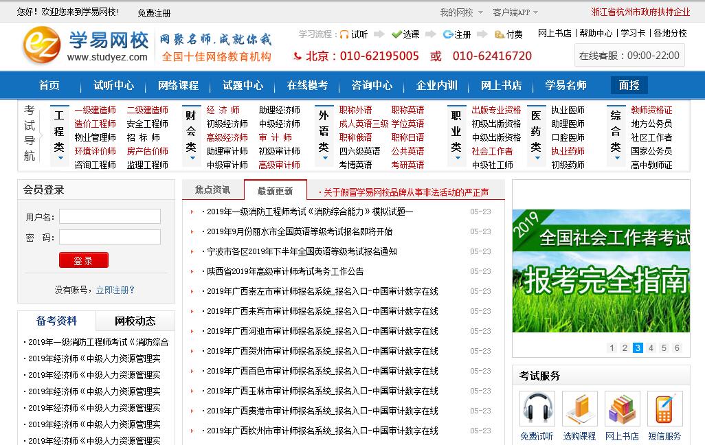This screenshot has height=445, width=705.
Task: Open 试题中心 in the navigation bar
Action: coord(243,85)
